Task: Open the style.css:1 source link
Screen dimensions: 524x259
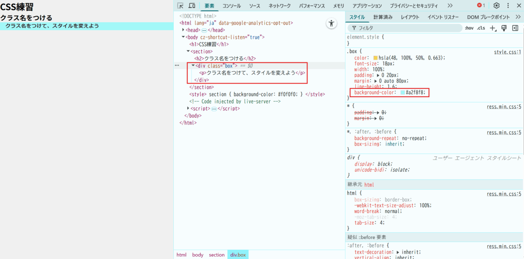Action: [x=507, y=52]
